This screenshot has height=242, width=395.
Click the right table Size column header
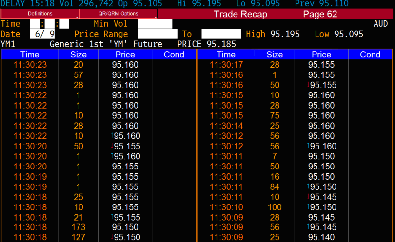[x=274, y=55]
